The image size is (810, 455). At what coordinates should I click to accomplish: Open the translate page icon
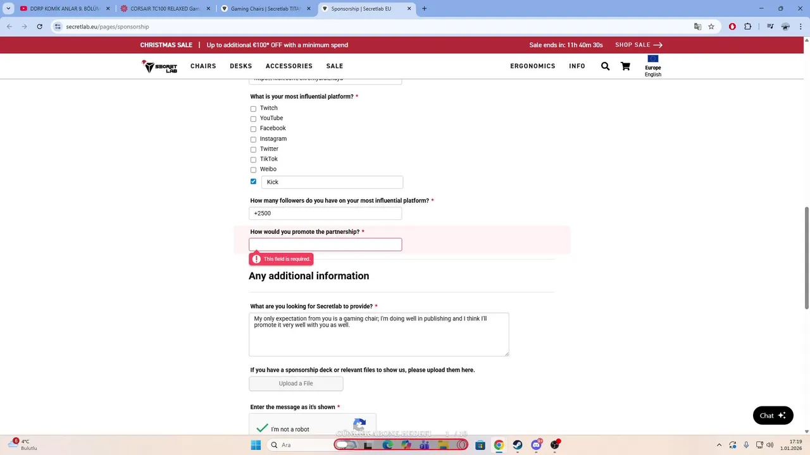(697, 27)
